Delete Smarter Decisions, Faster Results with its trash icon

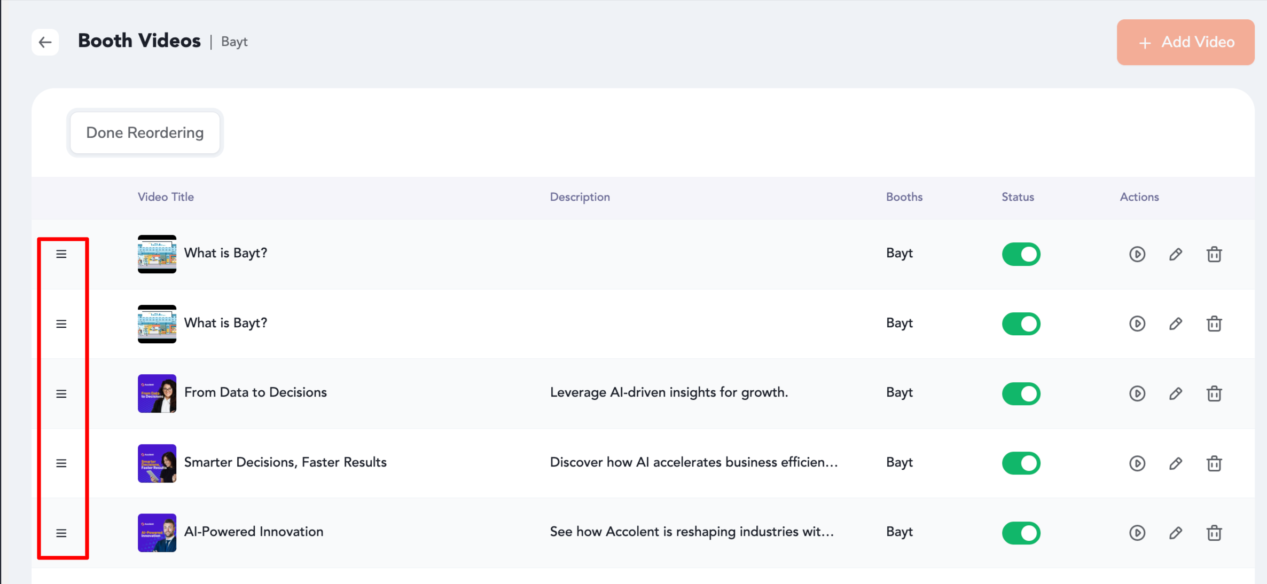click(x=1214, y=463)
